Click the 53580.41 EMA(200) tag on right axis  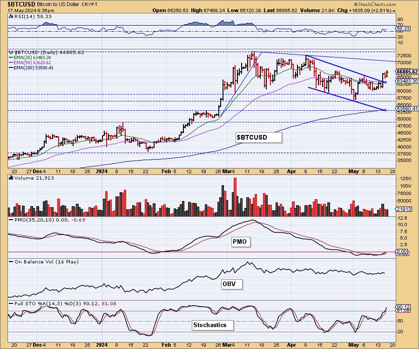[x=407, y=109]
